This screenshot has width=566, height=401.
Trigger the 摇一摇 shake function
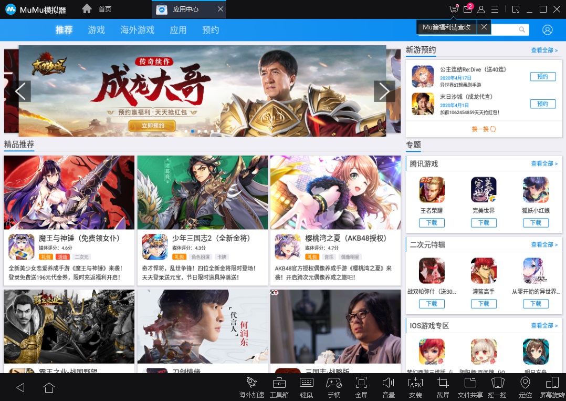pos(497,385)
